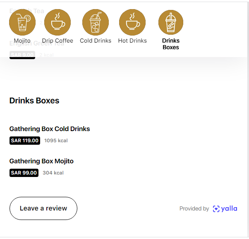Click the SAR 119.00 price tag
Viewport: 249px width, 239px height.
click(25, 141)
